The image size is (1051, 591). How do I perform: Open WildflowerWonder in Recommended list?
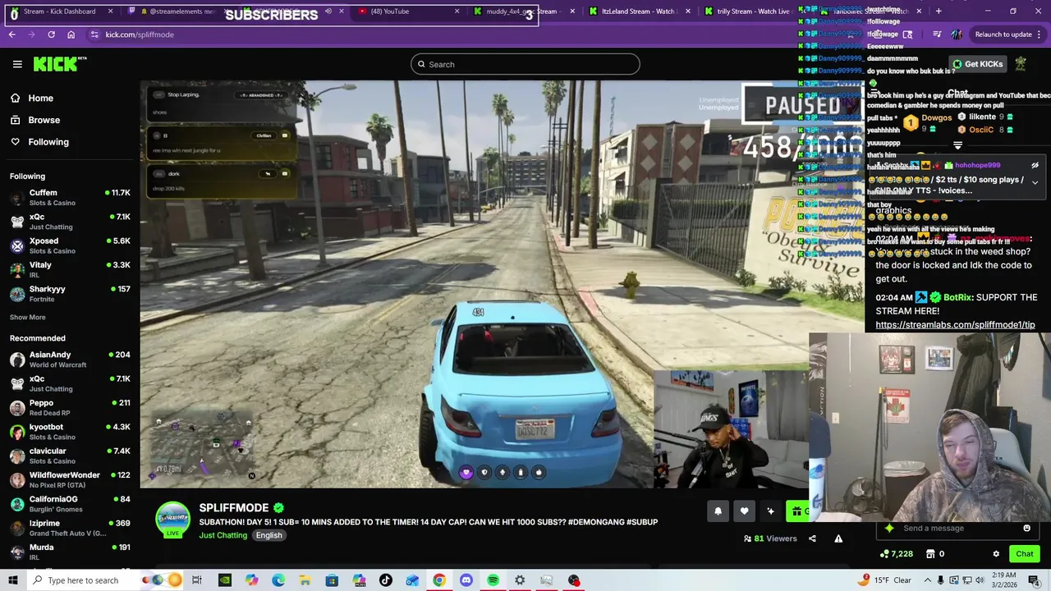[x=70, y=480]
